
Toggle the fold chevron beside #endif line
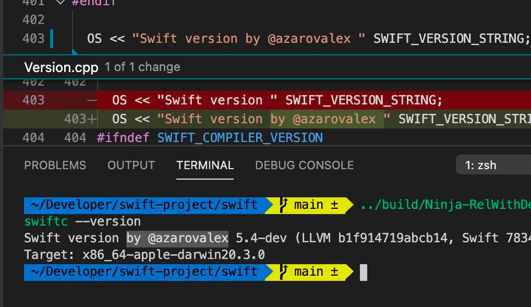61,2
